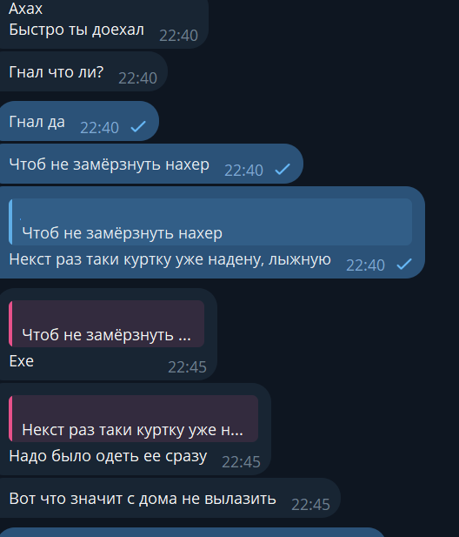Select the message 'Быстро ты доехал'

point(76,30)
